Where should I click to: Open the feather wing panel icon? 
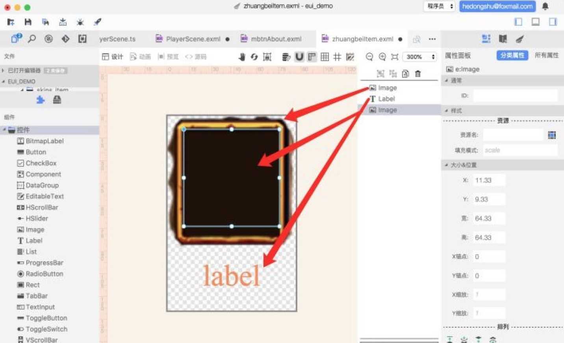tap(520, 39)
